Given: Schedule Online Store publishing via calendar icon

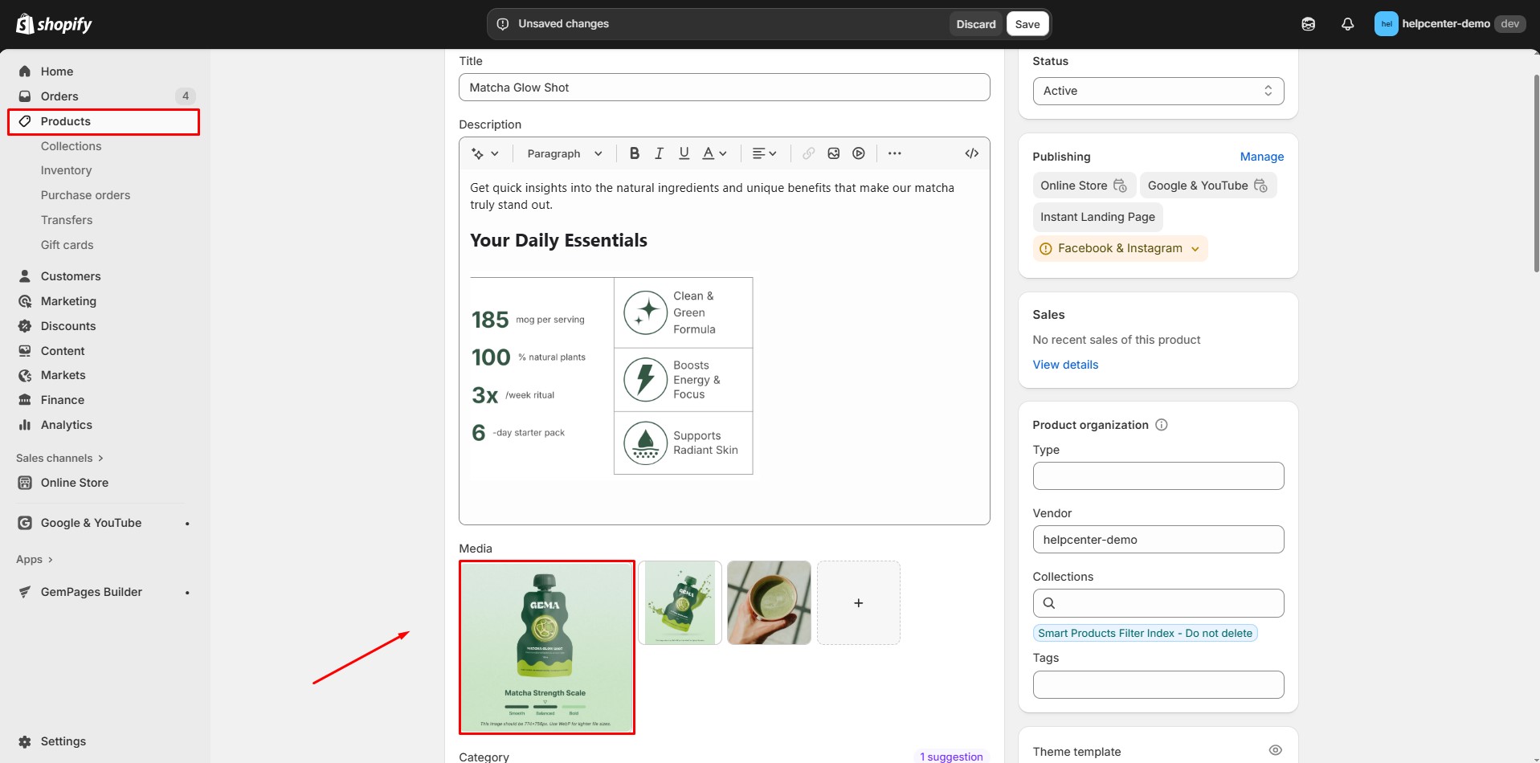Looking at the screenshot, I should tap(1121, 185).
